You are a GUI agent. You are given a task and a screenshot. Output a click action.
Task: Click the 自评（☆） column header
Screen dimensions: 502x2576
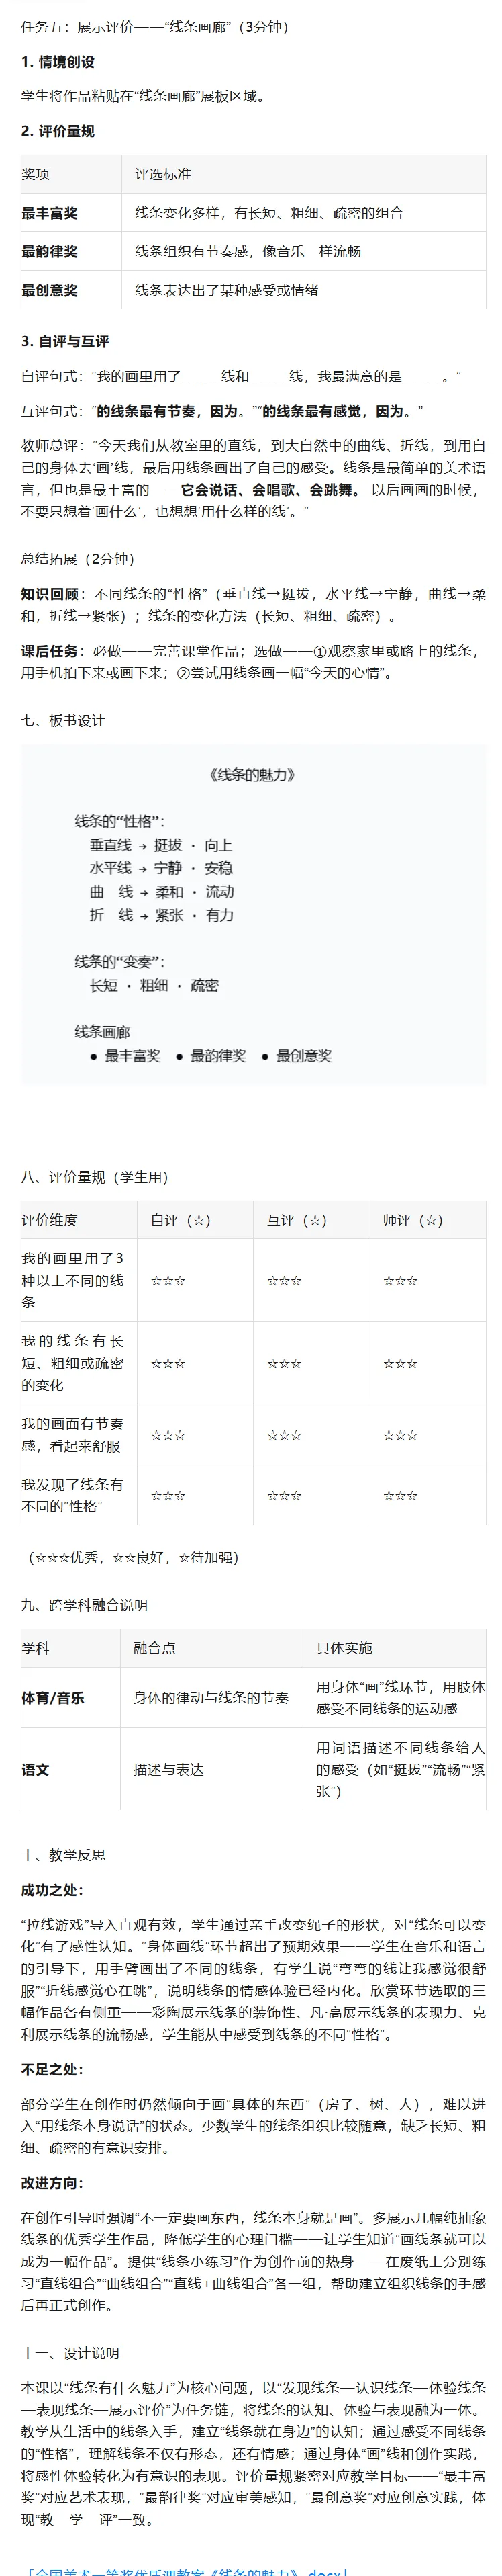click(x=181, y=1220)
